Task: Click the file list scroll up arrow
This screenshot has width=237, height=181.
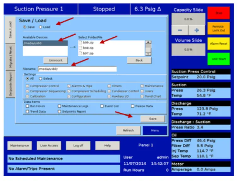Action: click(148, 42)
